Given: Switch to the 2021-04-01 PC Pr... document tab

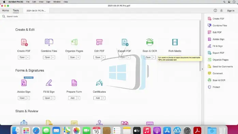Looking at the screenshot, I should click(x=36, y=11).
